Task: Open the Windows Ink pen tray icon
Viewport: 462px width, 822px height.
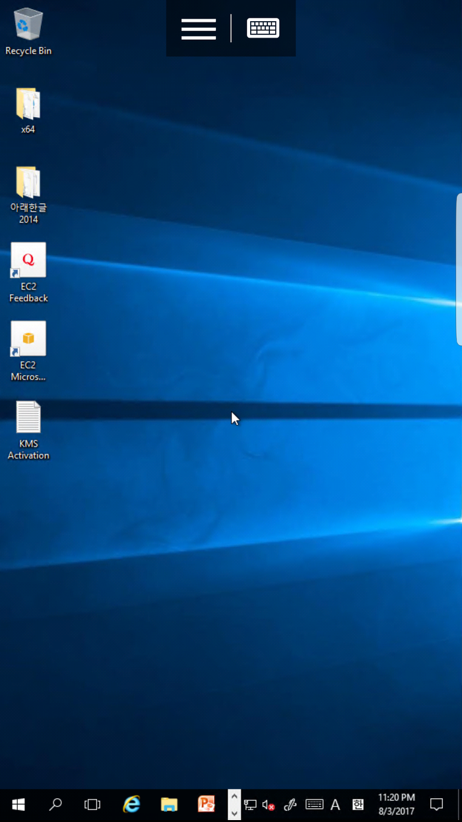Action: pos(290,805)
